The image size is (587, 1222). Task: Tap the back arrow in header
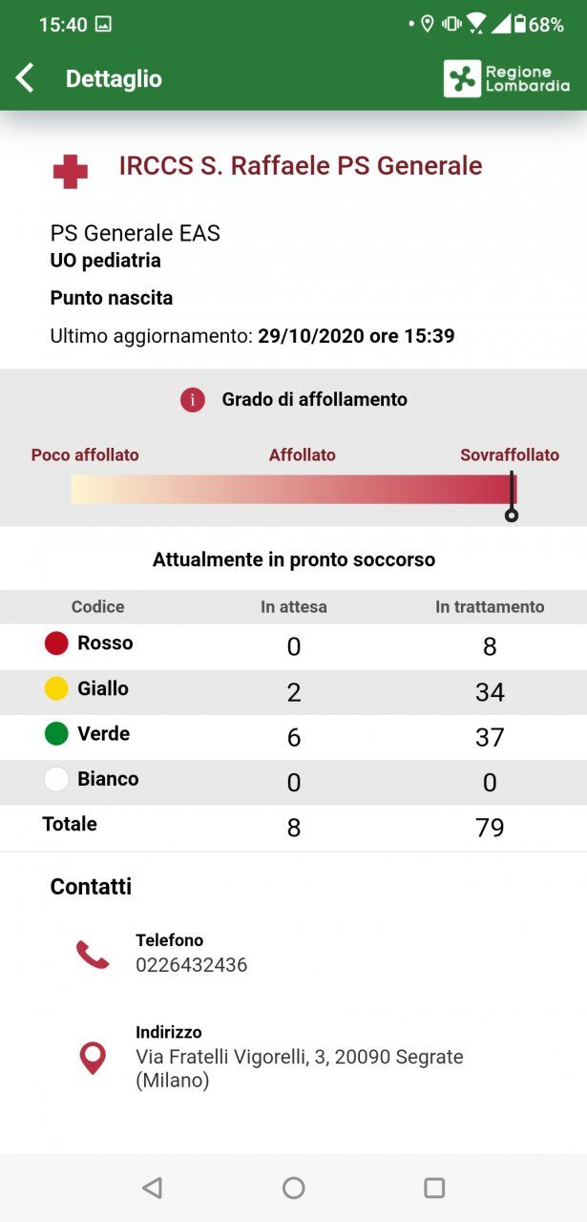[x=26, y=78]
